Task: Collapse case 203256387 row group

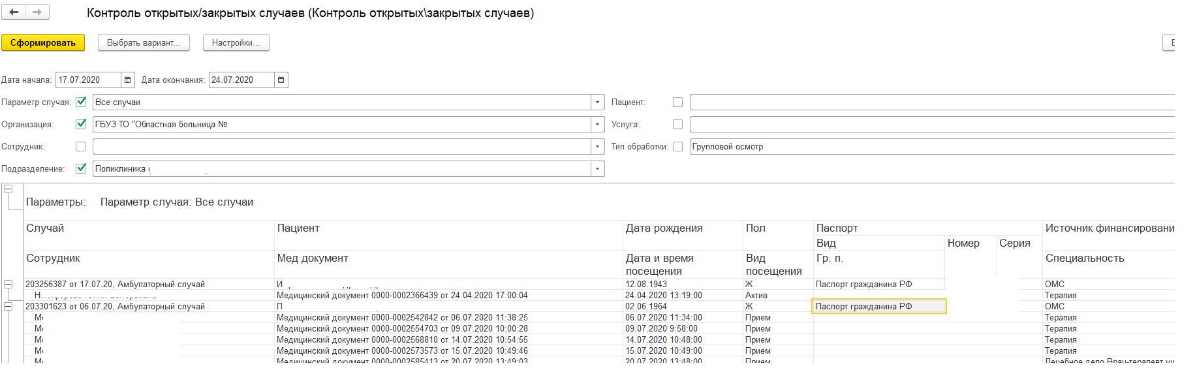Action: pyautogui.click(x=8, y=285)
